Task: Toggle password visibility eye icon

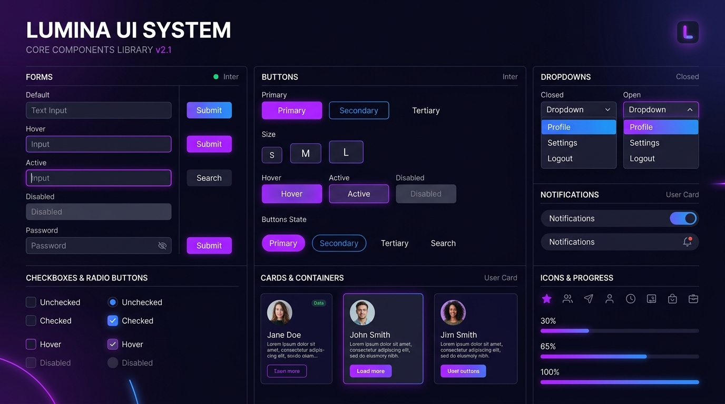Action: coord(162,246)
